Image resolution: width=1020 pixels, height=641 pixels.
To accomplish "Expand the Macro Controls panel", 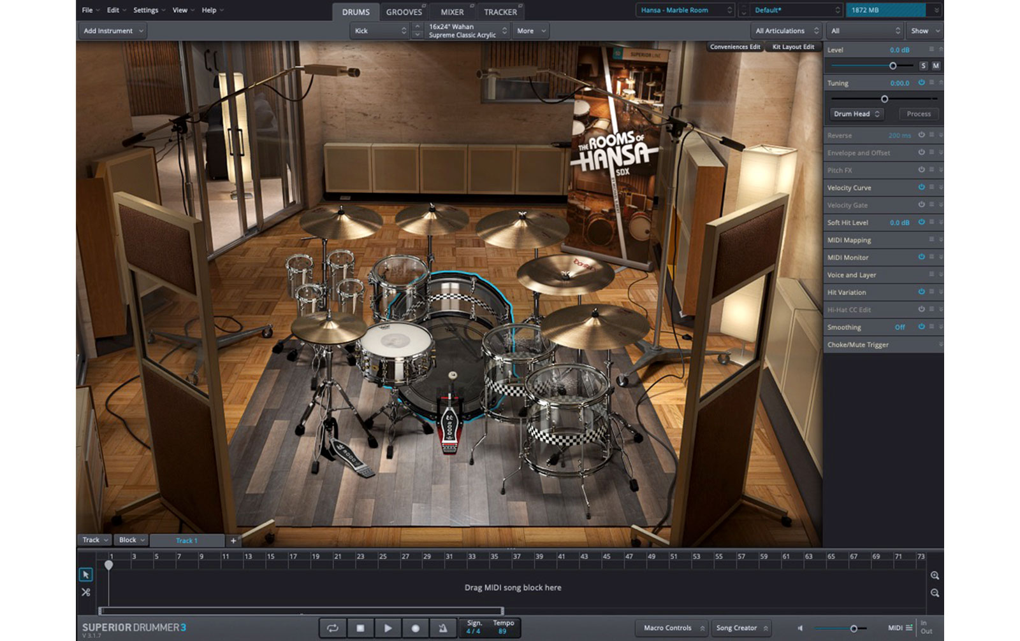I will click(673, 628).
